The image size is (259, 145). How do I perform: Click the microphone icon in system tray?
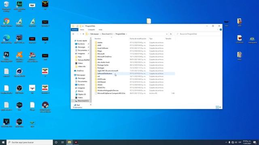(x=229, y=142)
